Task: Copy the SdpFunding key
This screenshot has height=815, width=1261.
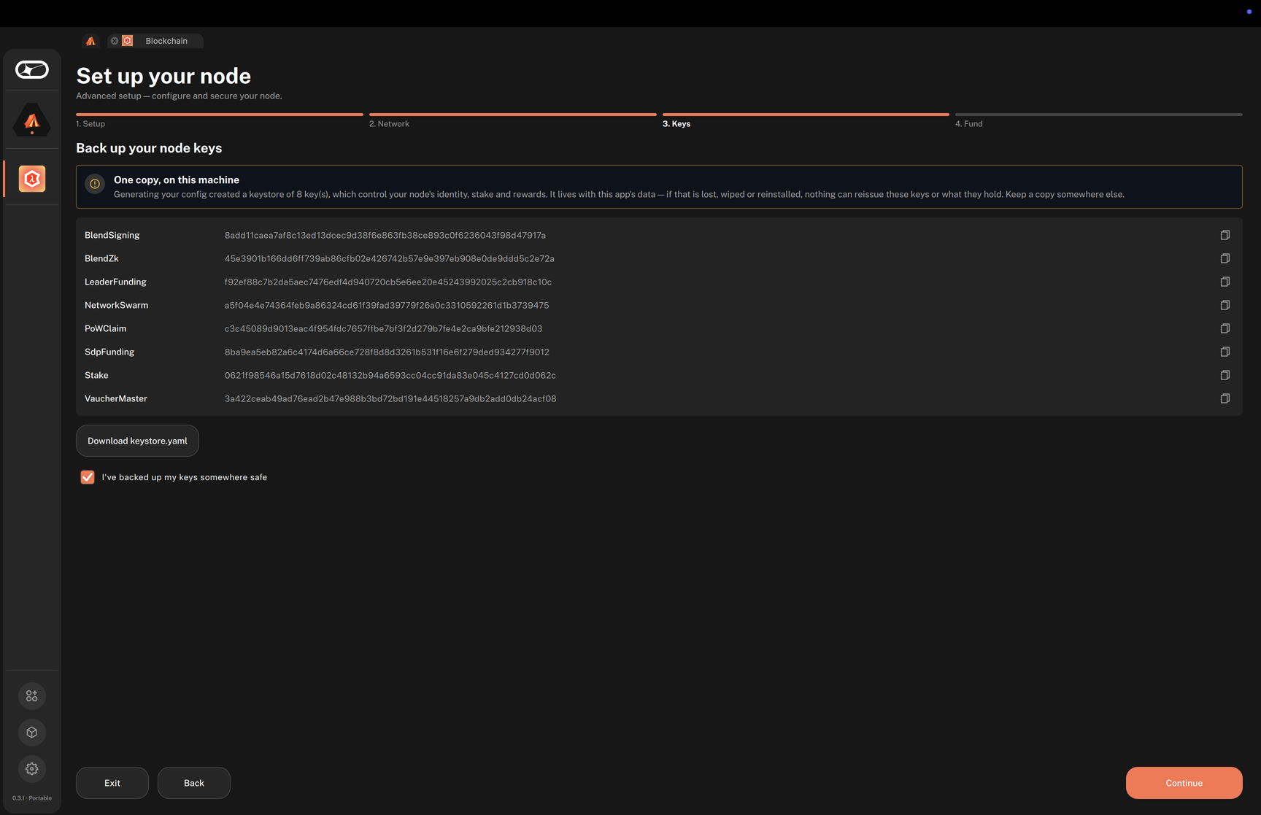Action: (1225, 352)
